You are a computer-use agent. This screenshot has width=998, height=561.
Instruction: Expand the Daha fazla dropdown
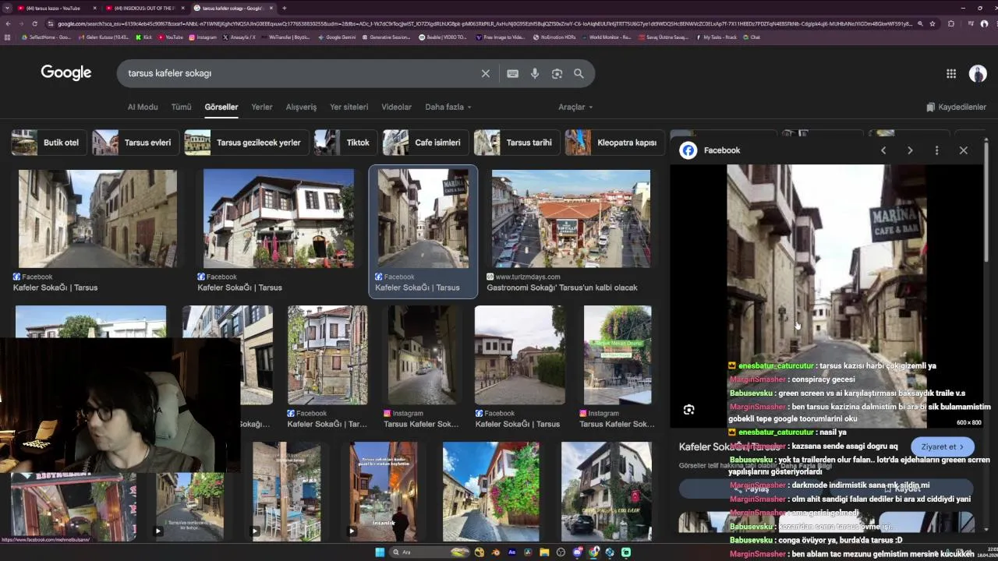tap(448, 107)
